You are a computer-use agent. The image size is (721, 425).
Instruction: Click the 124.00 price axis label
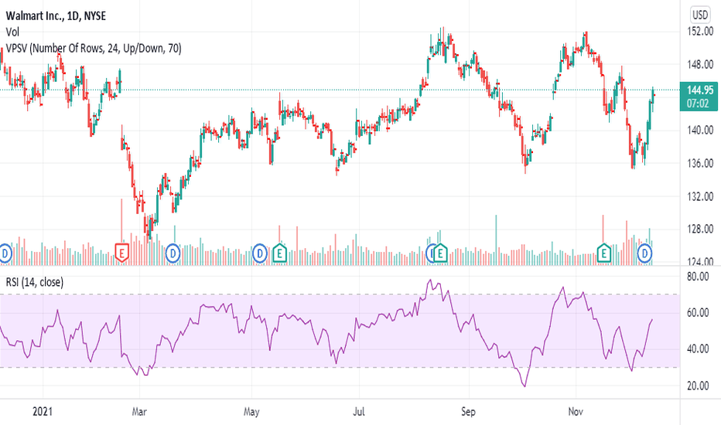pyautogui.click(x=700, y=262)
